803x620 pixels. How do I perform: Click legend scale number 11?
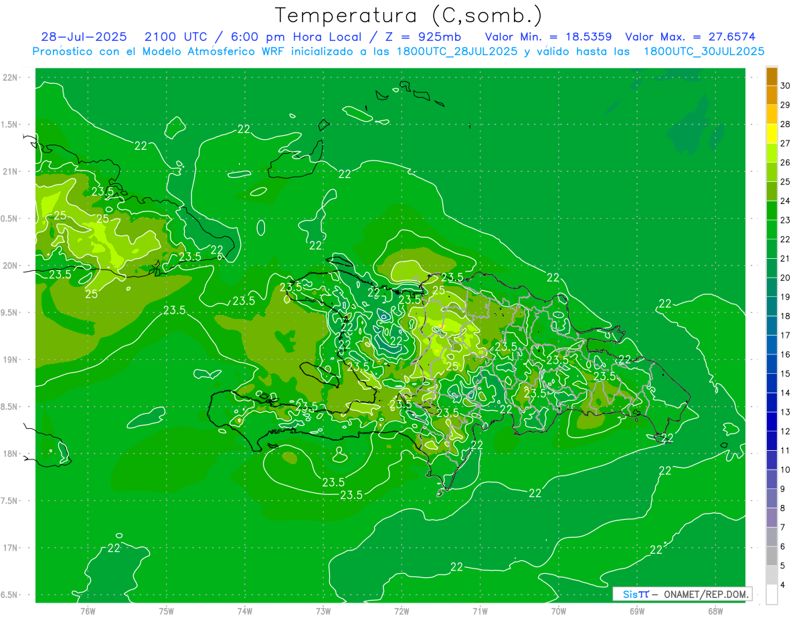tap(786, 451)
